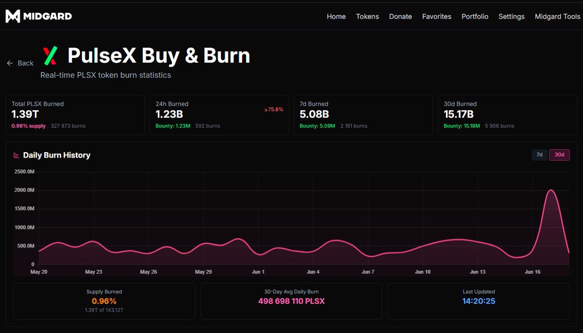This screenshot has width=583, height=333.
Task: Click the 498 698 110 PLSX value
Action: coord(291,301)
